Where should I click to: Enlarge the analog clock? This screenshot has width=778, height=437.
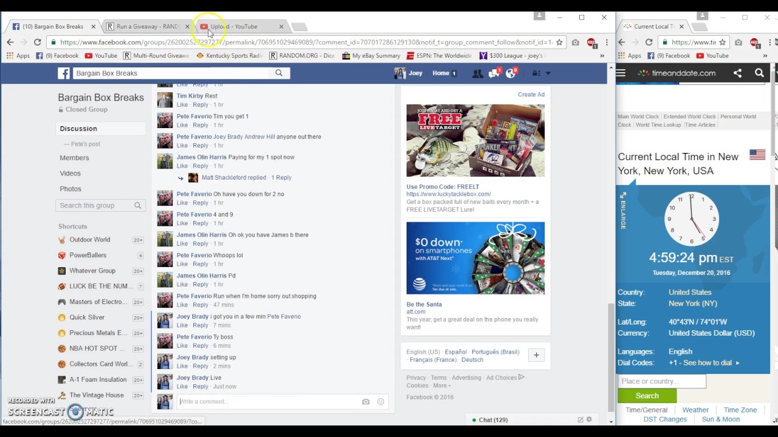point(623,211)
